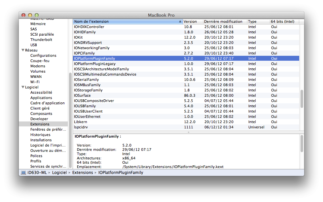
Task: Sort by the "Dernière modification" column
Action: [223, 21]
